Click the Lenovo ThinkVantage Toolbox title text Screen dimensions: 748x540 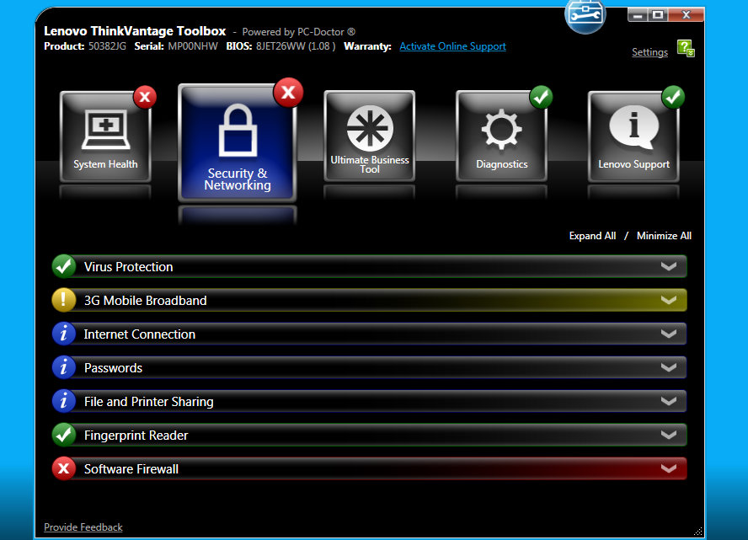(x=135, y=31)
